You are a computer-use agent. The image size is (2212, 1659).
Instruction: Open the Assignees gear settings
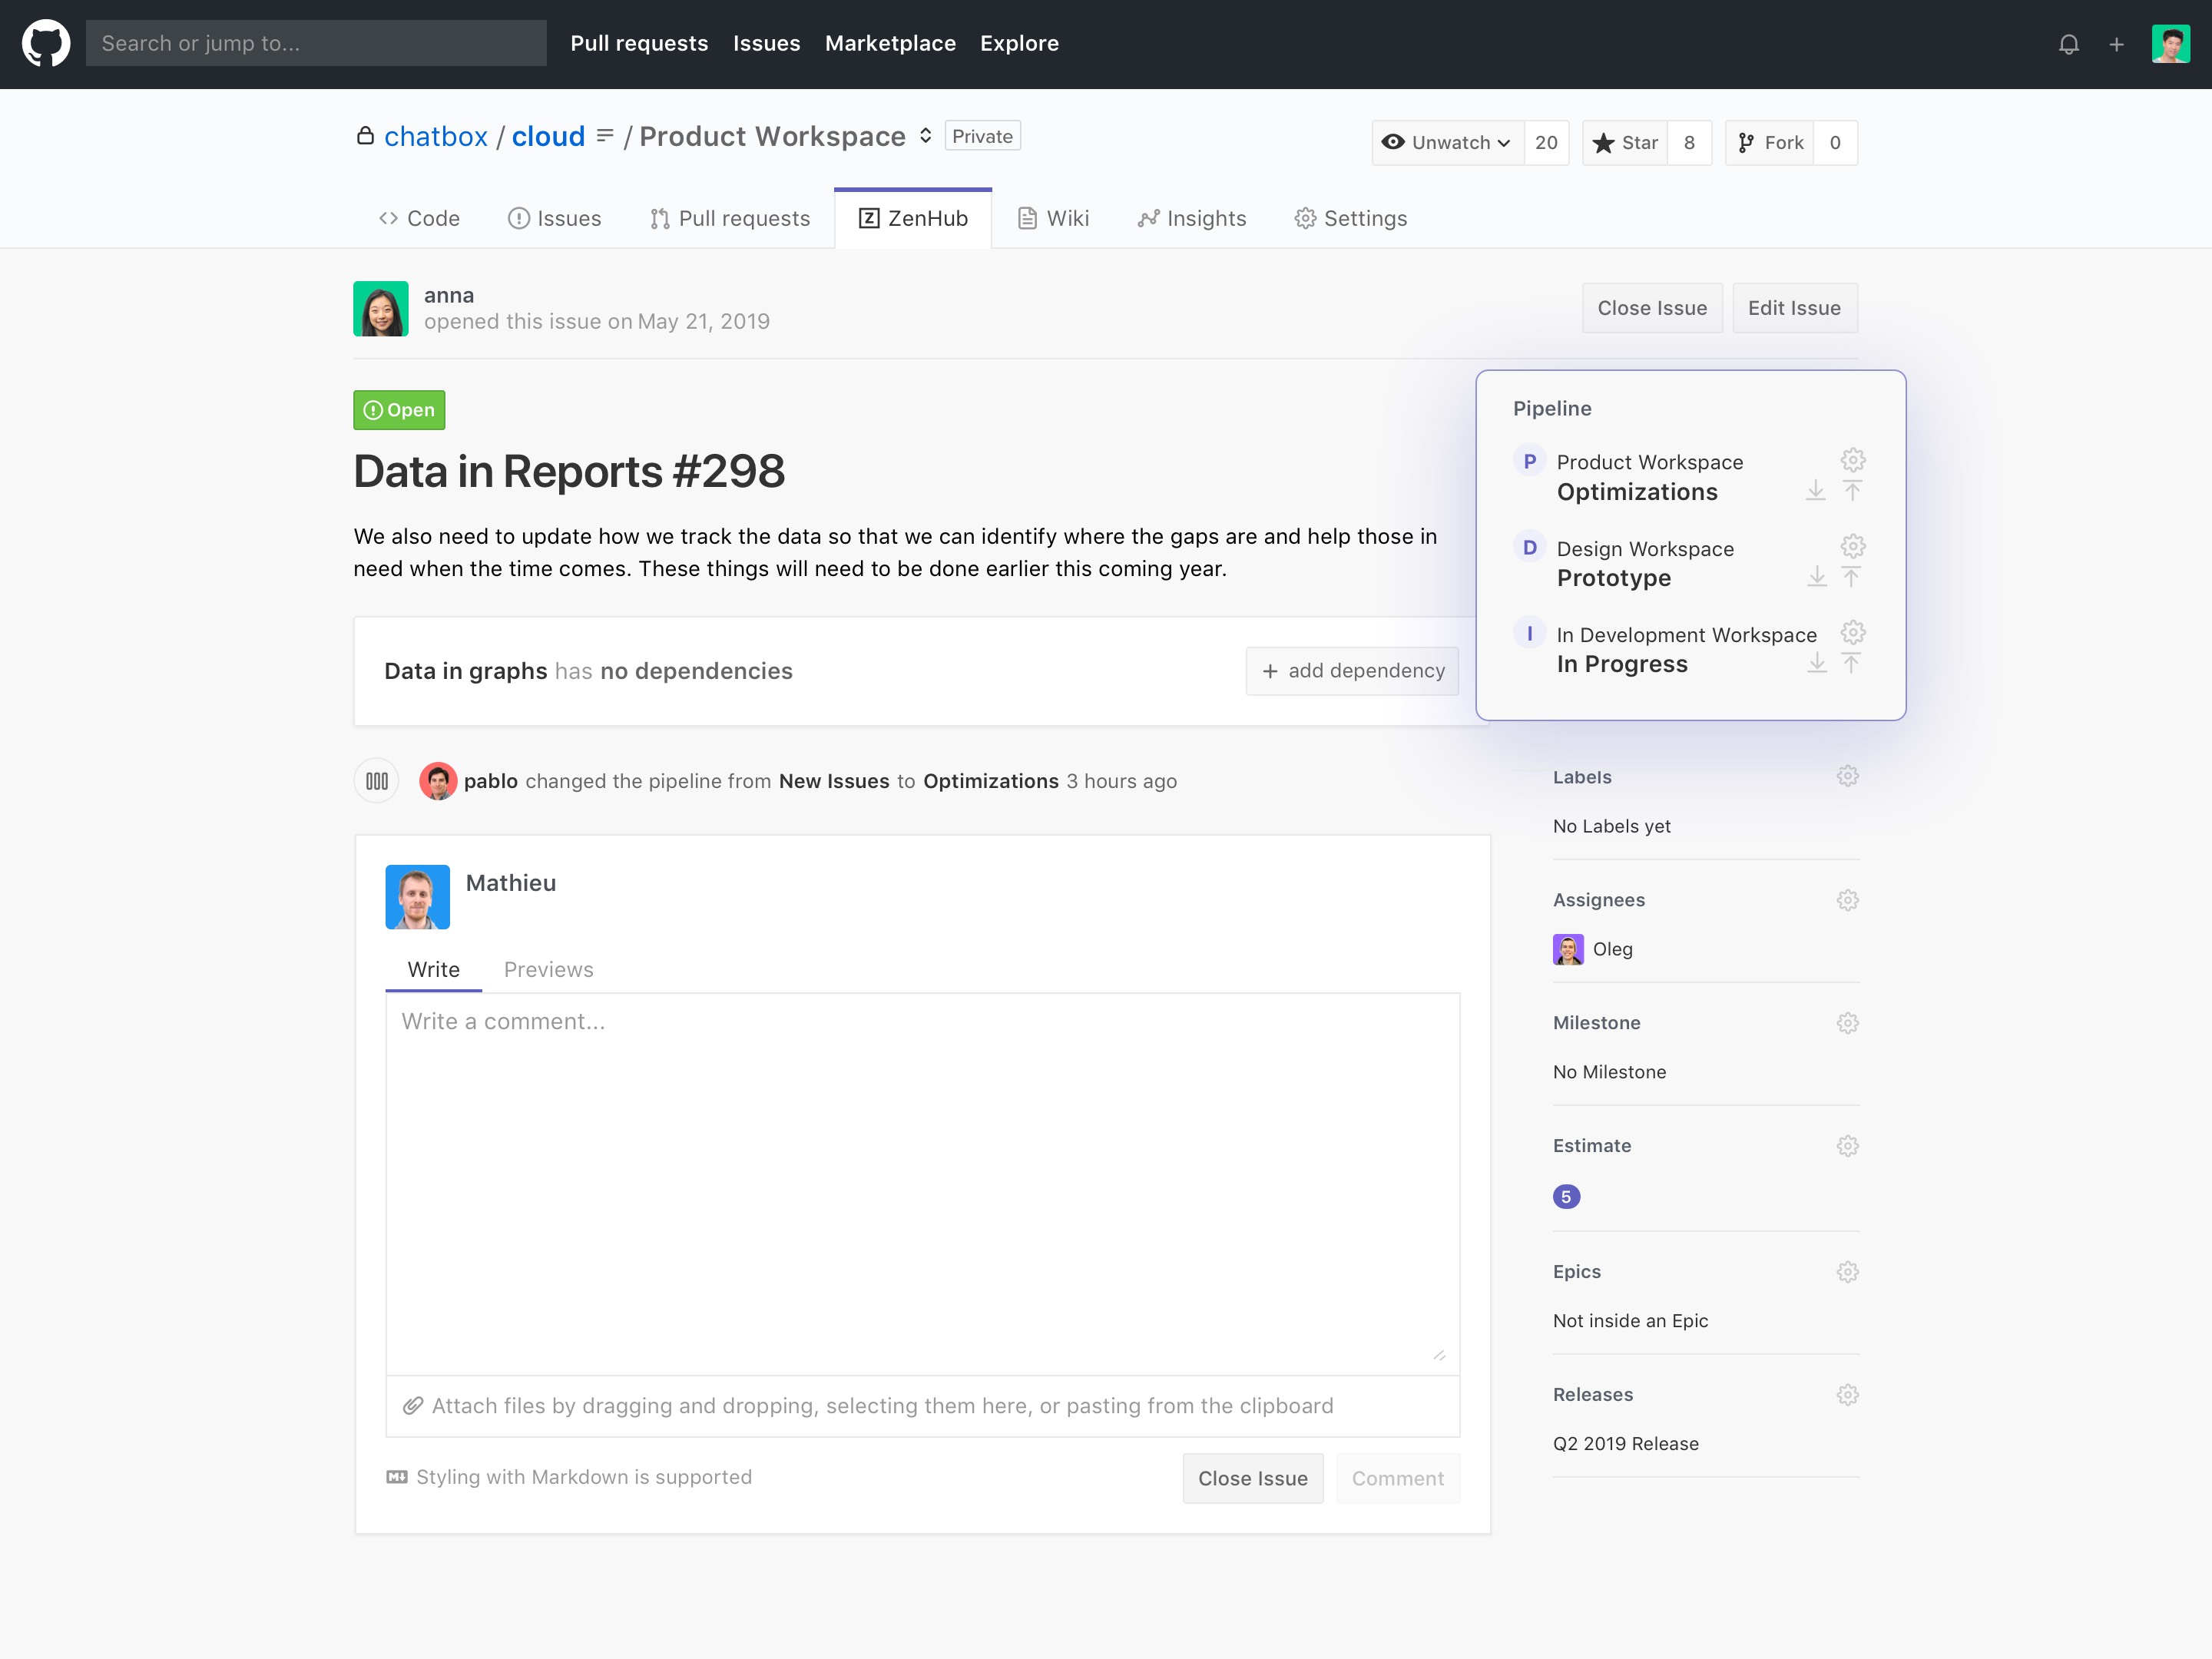coord(1847,899)
